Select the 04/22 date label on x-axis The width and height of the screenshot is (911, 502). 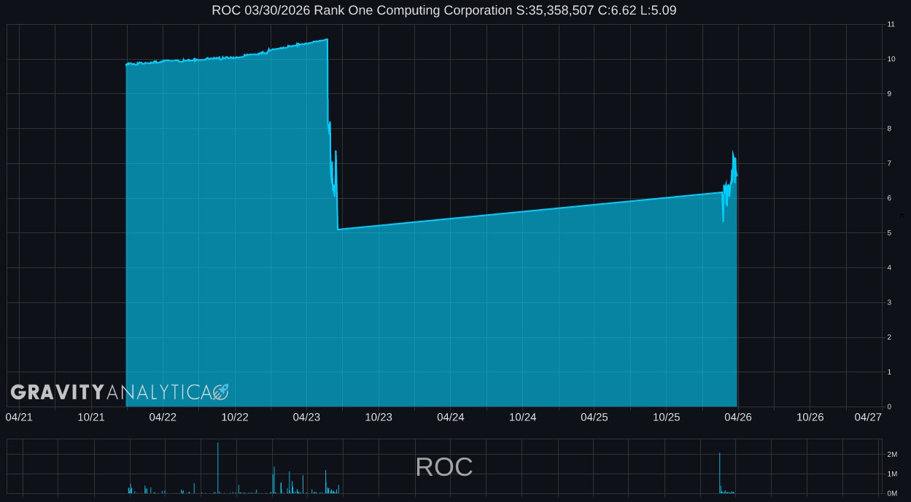pyautogui.click(x=163, y=417)
